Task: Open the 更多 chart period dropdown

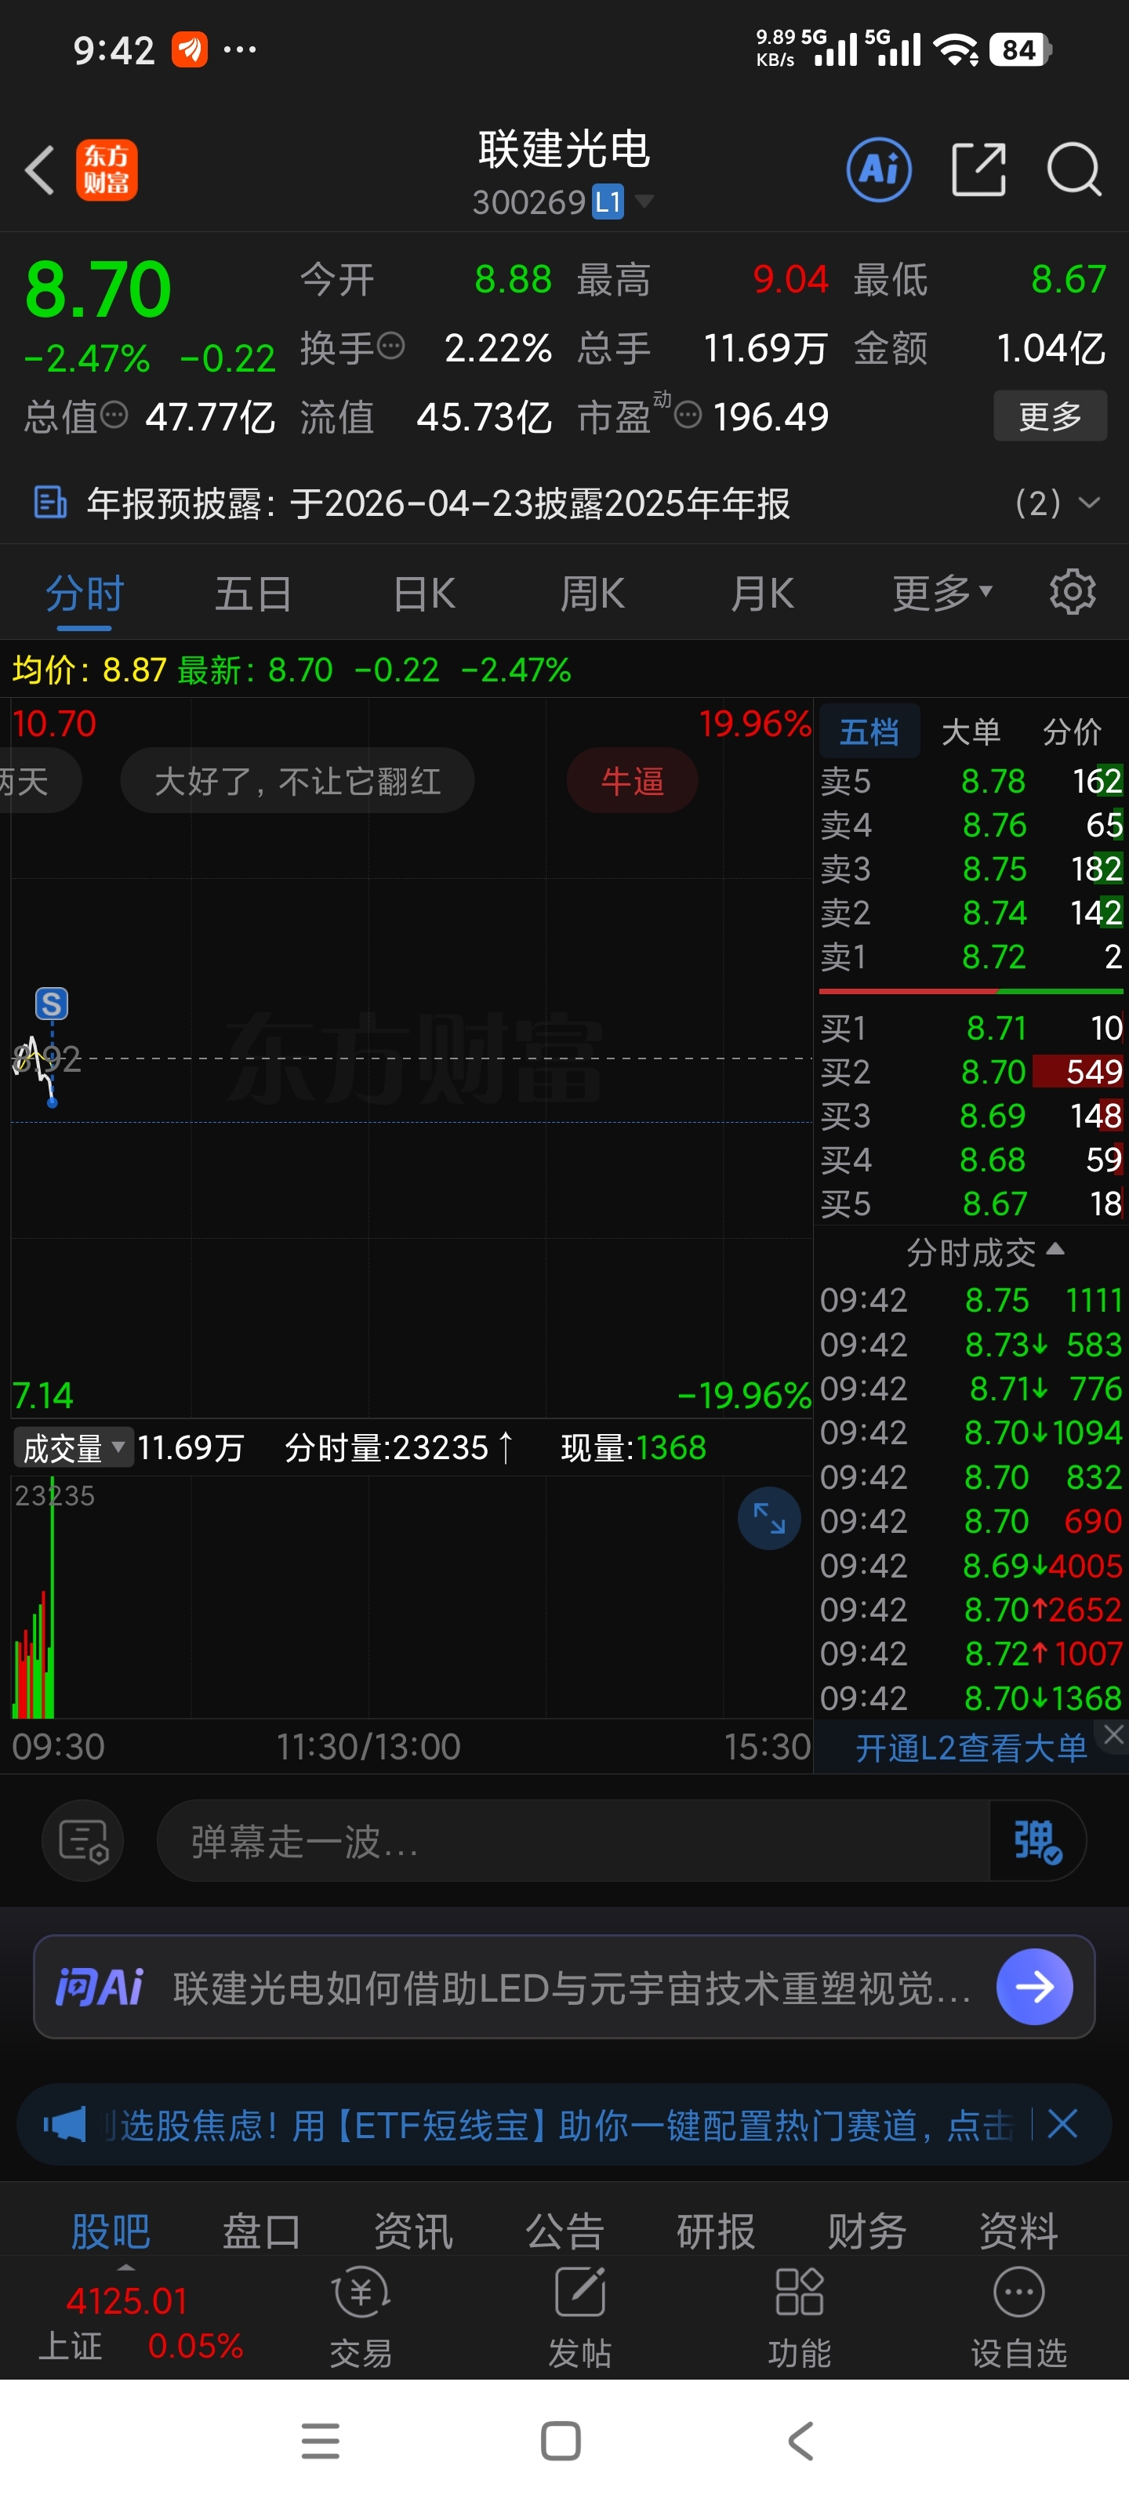Action: (x=942, y=592)
